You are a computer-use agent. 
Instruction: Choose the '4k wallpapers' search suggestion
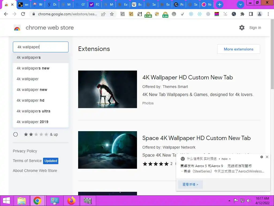41,57
